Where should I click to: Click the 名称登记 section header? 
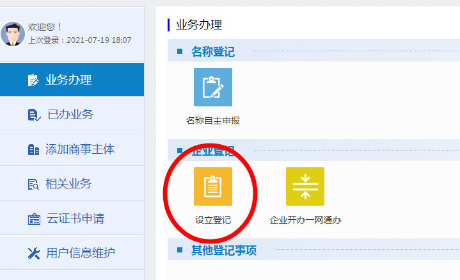(x=213, y=52)
